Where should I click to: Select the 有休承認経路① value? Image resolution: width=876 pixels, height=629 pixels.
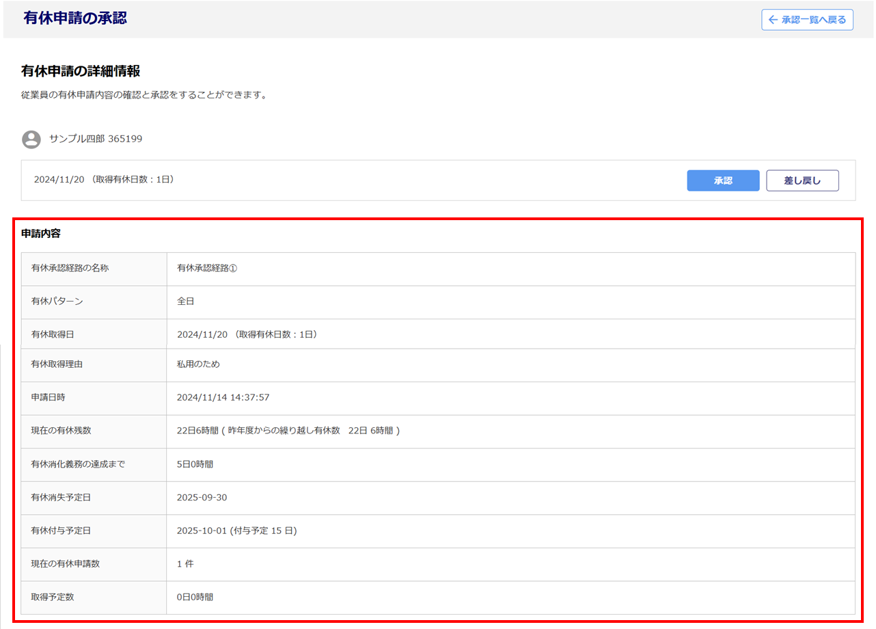[x=206, y=269]
